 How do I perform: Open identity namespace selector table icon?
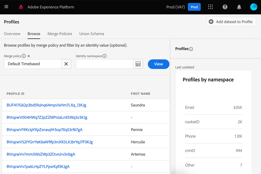(x=138, y=64)
